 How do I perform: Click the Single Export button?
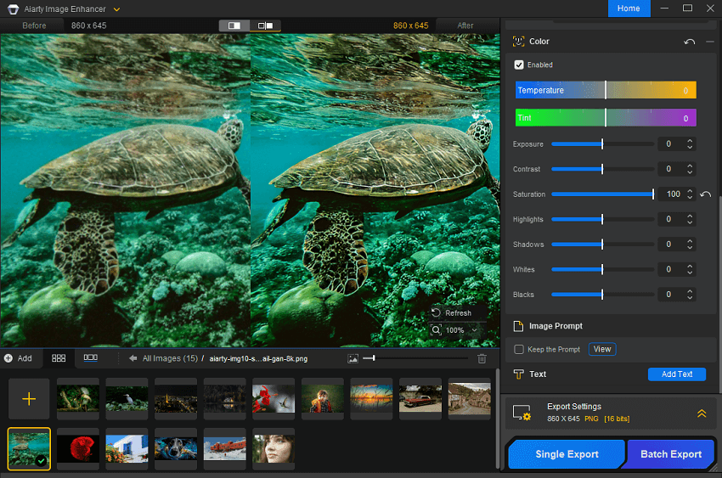click(567, 454)
